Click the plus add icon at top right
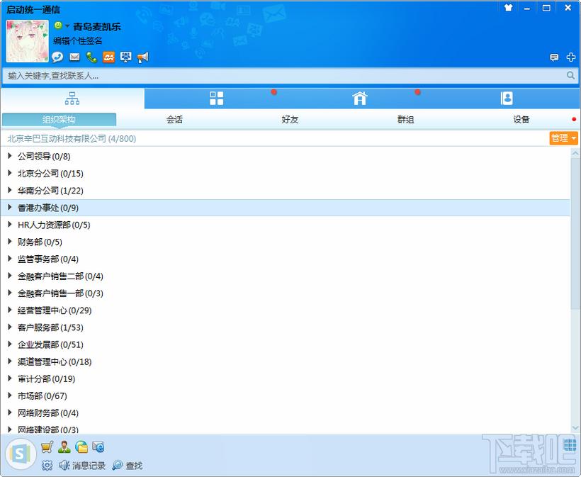The image size is (581, 477). click(x=571, y=57)
